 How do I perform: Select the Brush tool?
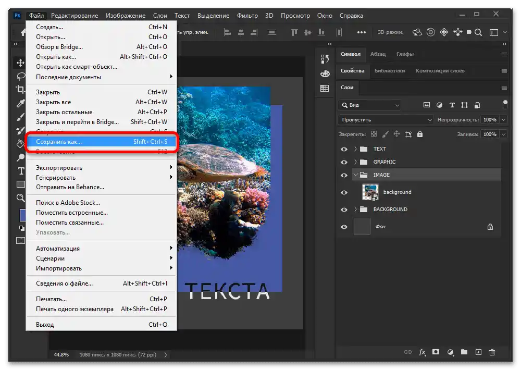coord(21,117)
